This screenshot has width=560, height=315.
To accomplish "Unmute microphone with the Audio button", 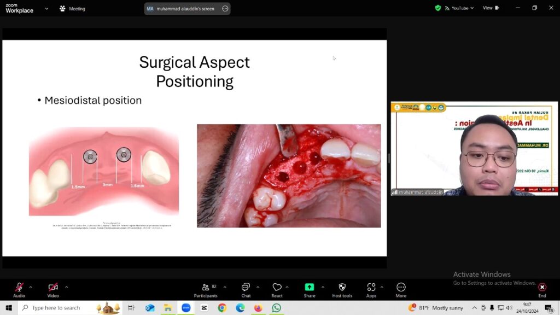I will [x=19, y=290].
